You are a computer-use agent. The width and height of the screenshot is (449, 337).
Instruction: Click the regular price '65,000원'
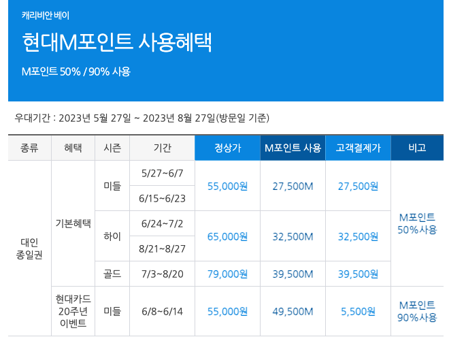(228, 237)
